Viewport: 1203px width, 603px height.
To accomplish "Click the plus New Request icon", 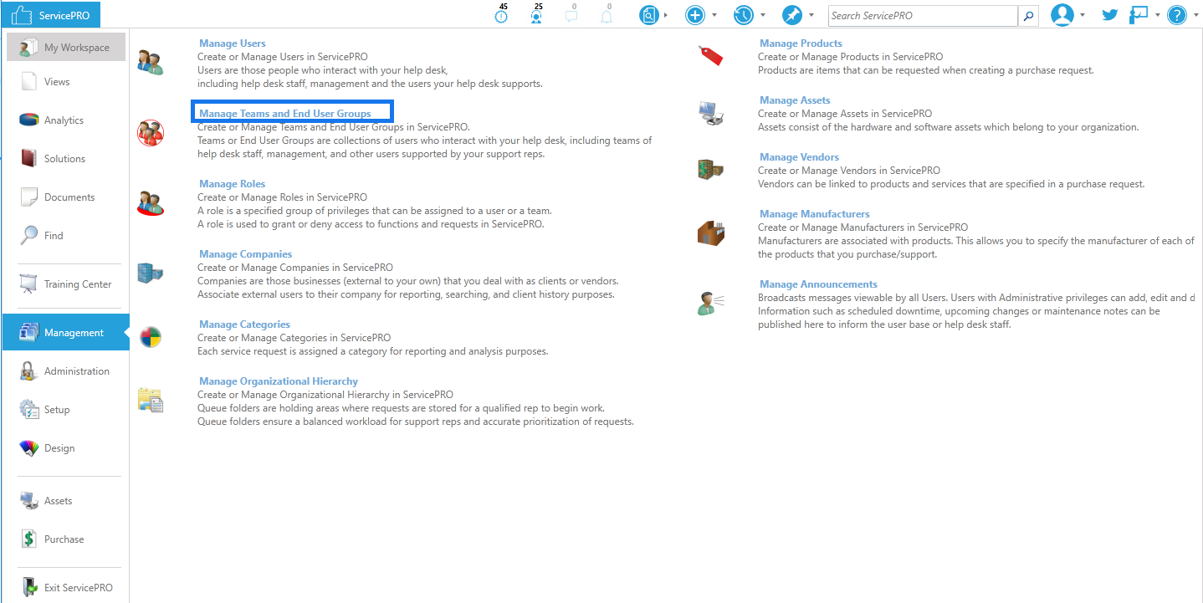I will (x=695, y=15).
